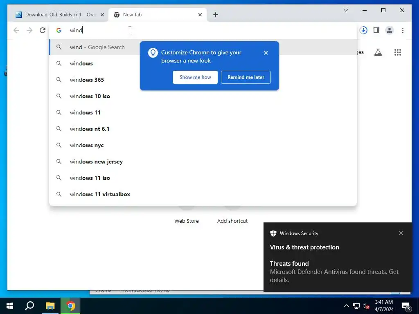
Task: Choose the 'windows new jersey' suggestion
Action: [203, 161]
